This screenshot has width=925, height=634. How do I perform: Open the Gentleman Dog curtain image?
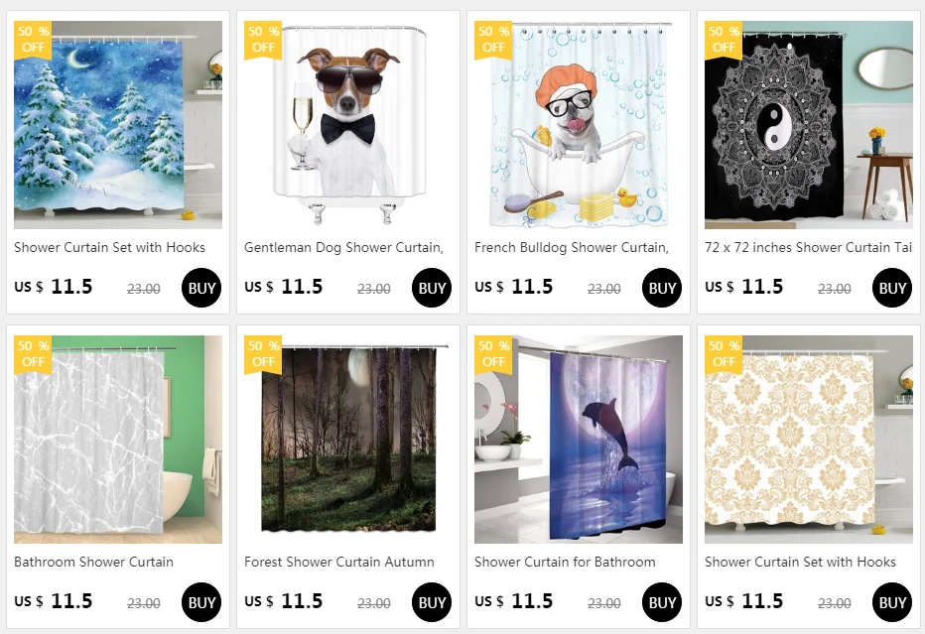coord(348,124)
